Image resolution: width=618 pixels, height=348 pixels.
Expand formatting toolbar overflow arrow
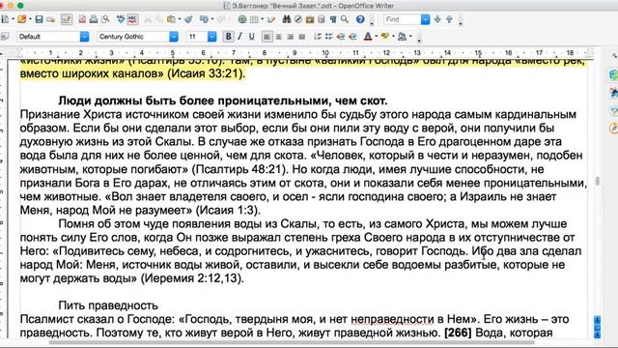click(418, 40)
